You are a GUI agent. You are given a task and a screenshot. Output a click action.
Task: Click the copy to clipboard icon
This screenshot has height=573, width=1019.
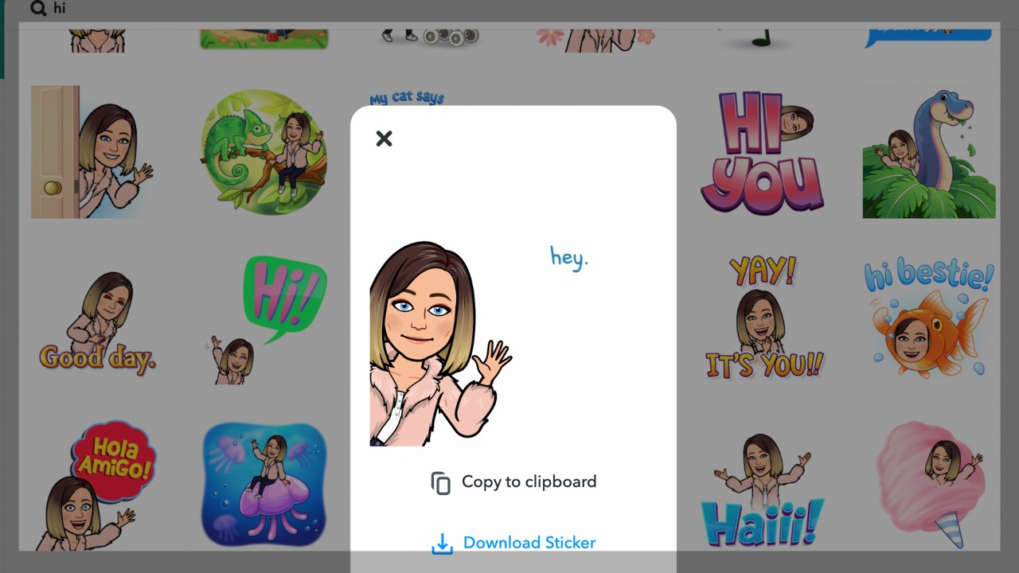point(440,483)
